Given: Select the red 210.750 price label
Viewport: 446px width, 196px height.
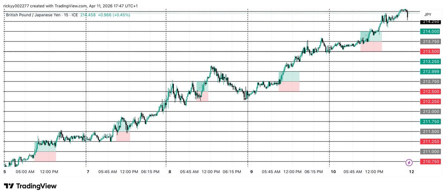Looking at the screenshot, I should pyautogui.click(x=430, y=162).
